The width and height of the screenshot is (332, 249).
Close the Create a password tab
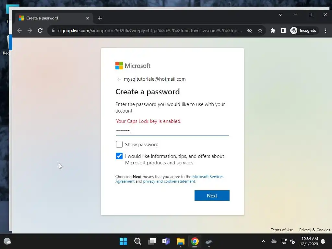point(88,18)
